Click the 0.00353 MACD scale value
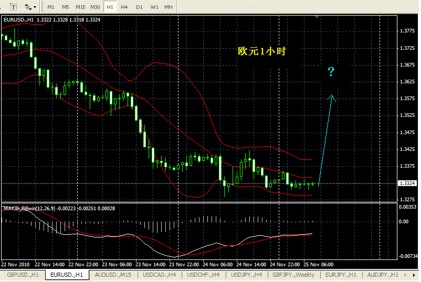 click(407, 207)
